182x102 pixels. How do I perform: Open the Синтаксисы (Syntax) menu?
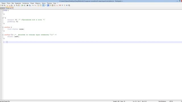(26, 3)
